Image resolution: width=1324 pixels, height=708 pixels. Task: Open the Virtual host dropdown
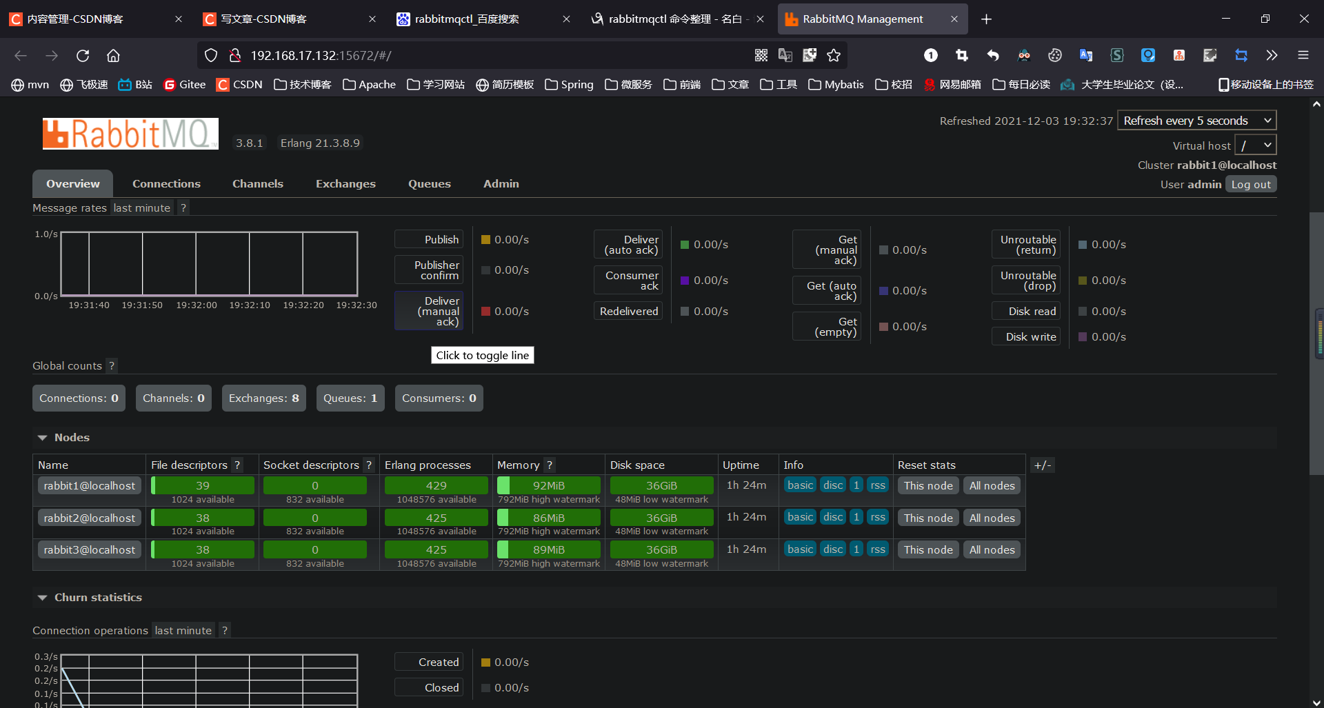pyautogui.click(x=1255, y=145)
